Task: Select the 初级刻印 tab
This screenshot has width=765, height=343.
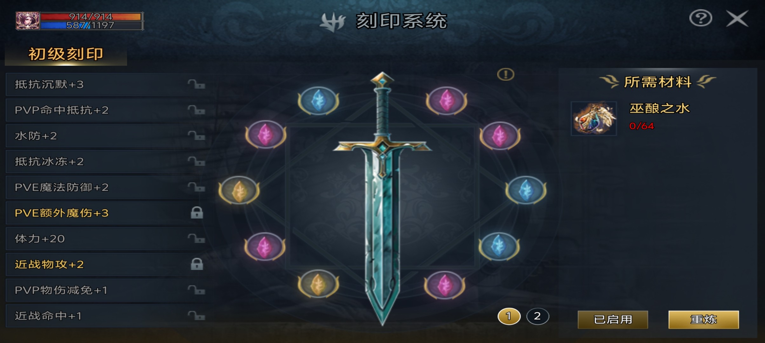Action: 66,54
